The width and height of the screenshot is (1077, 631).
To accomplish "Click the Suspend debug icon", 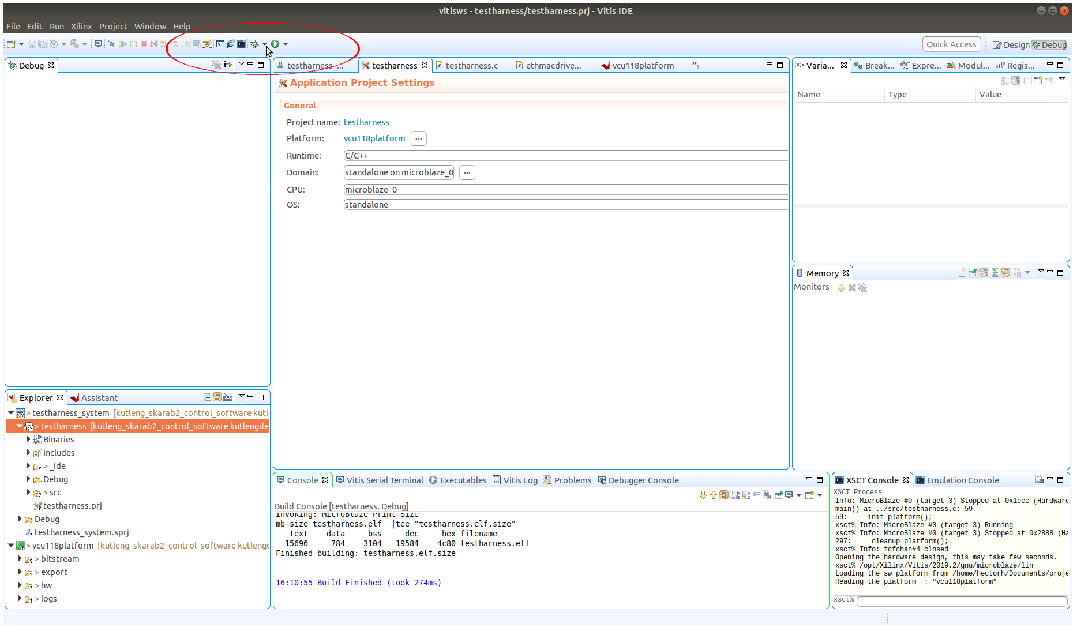I will (x=133, y=44).
